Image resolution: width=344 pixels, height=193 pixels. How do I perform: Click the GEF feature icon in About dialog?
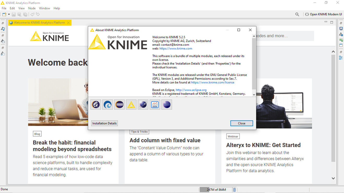[x=96, y=105]
